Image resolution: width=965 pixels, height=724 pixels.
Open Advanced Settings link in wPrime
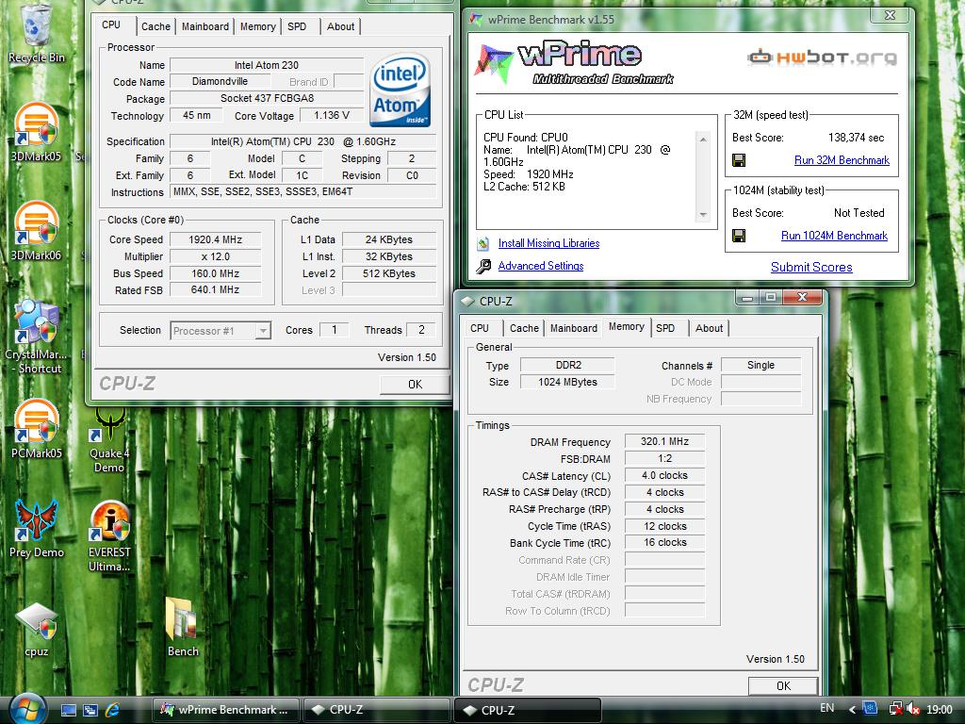click(540, 266)
